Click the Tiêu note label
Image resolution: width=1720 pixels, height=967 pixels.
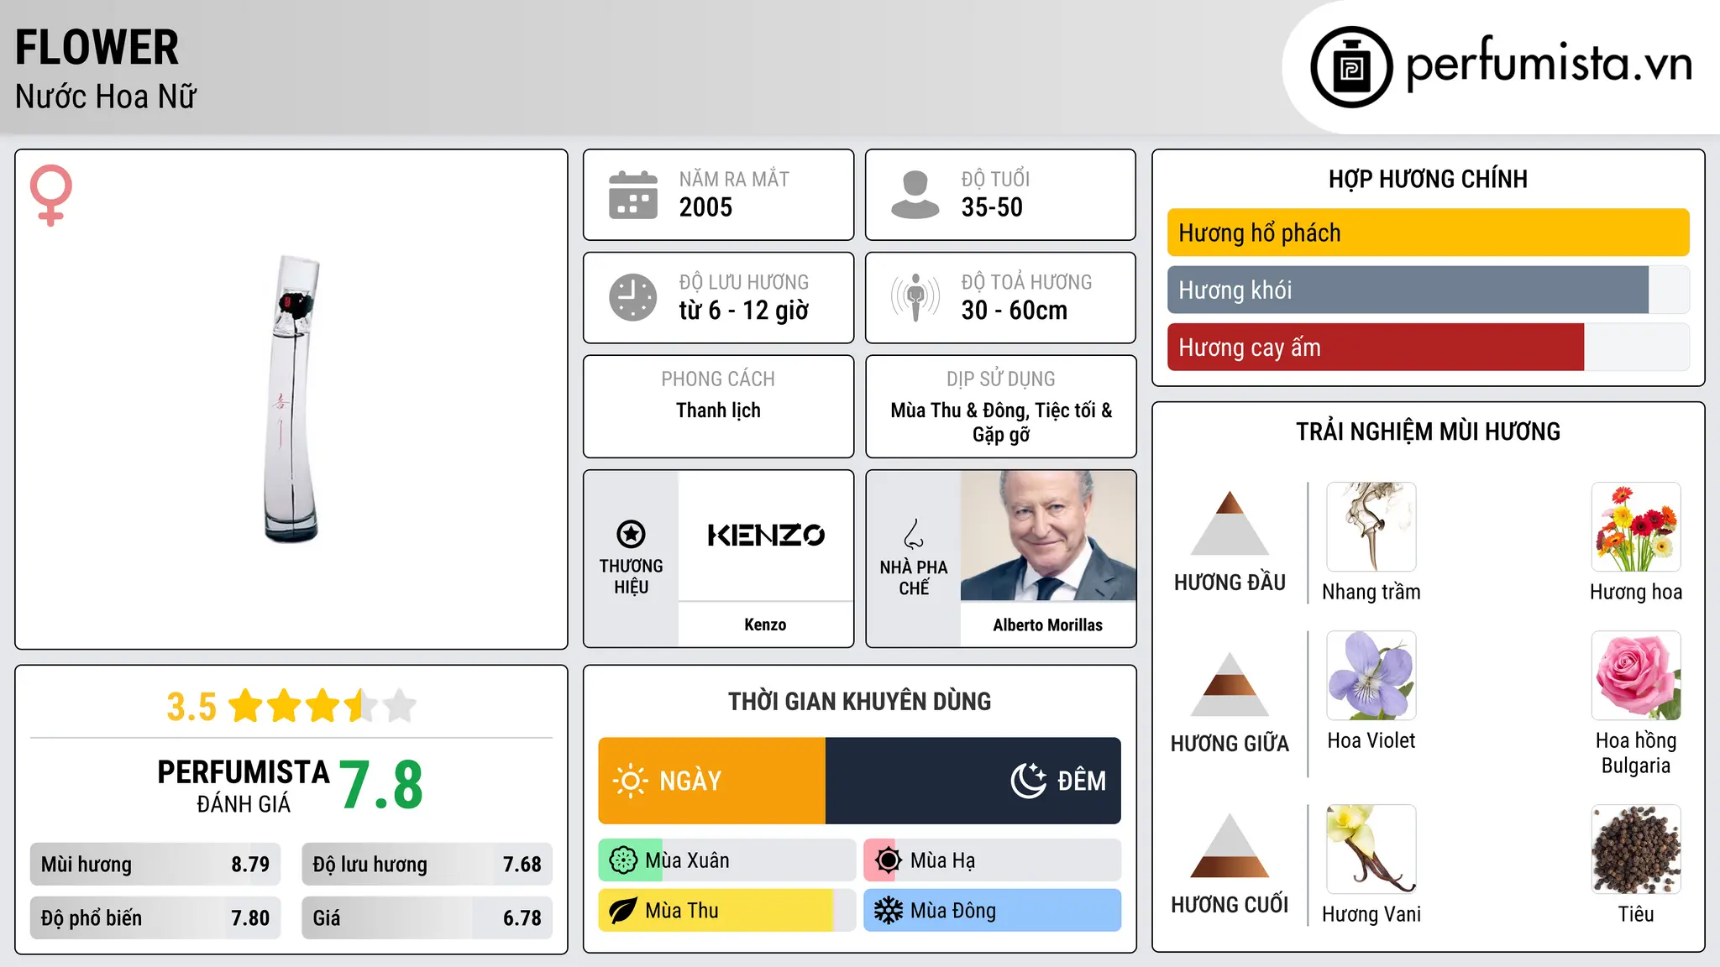click(x=1636, y=914)
